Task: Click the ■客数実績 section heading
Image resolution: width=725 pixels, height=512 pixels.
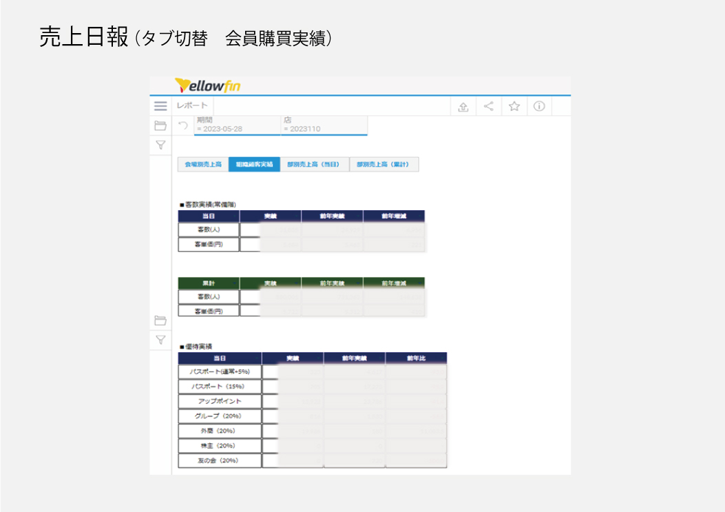Action: 208,204
